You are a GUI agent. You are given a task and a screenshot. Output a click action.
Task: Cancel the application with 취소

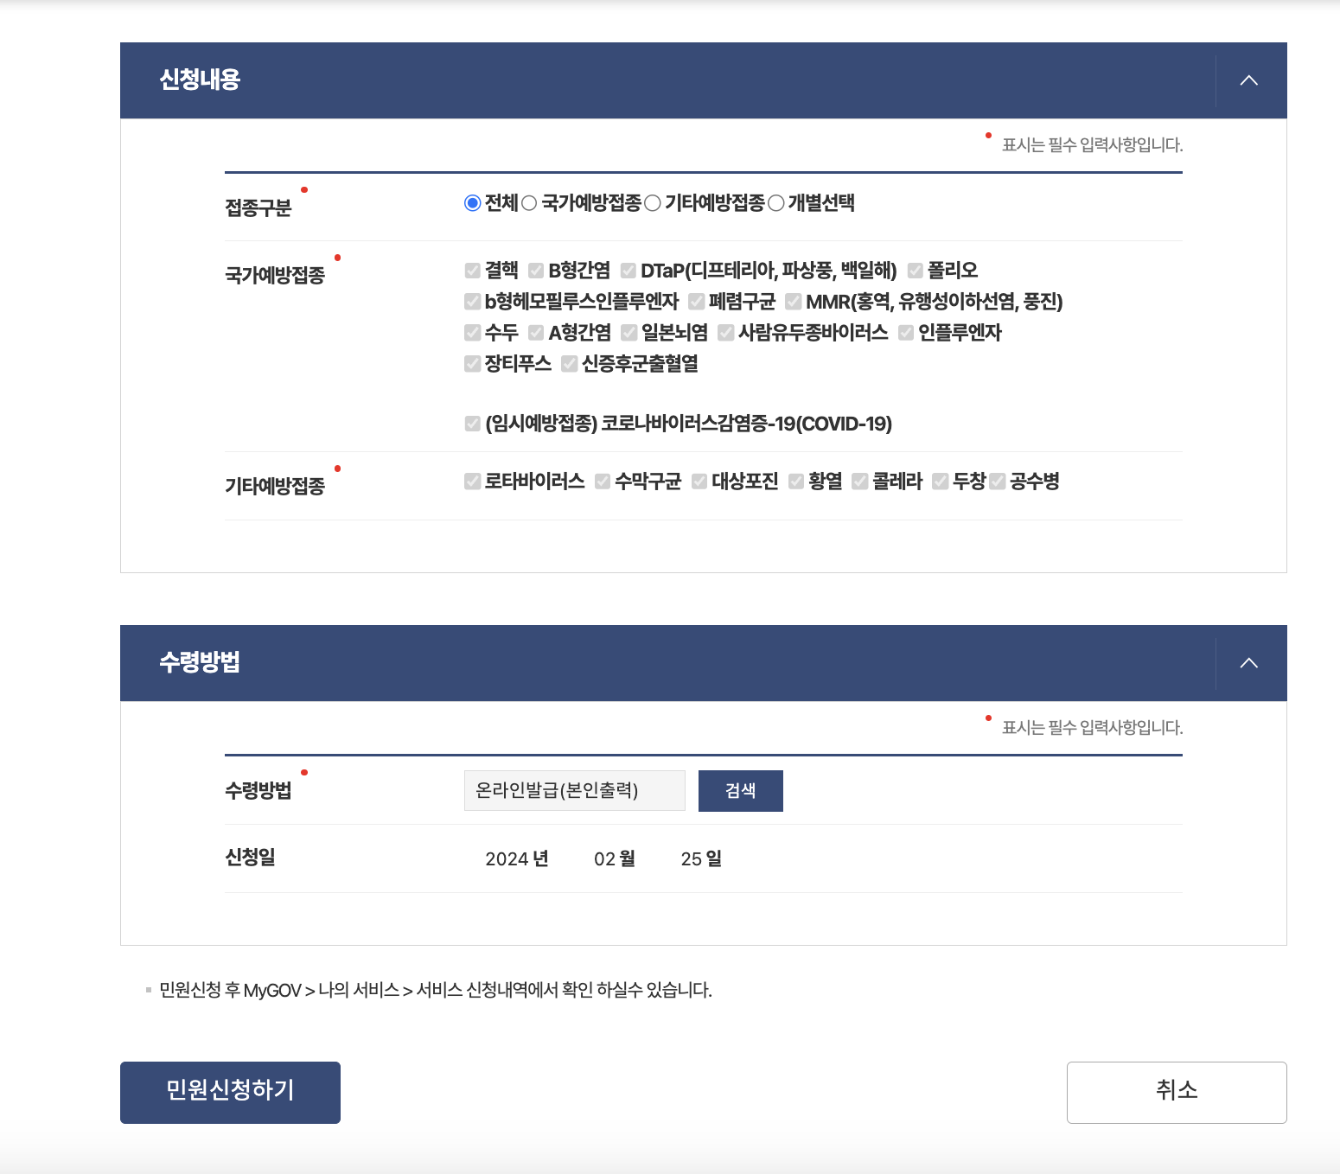[x=1176, y=1092]
